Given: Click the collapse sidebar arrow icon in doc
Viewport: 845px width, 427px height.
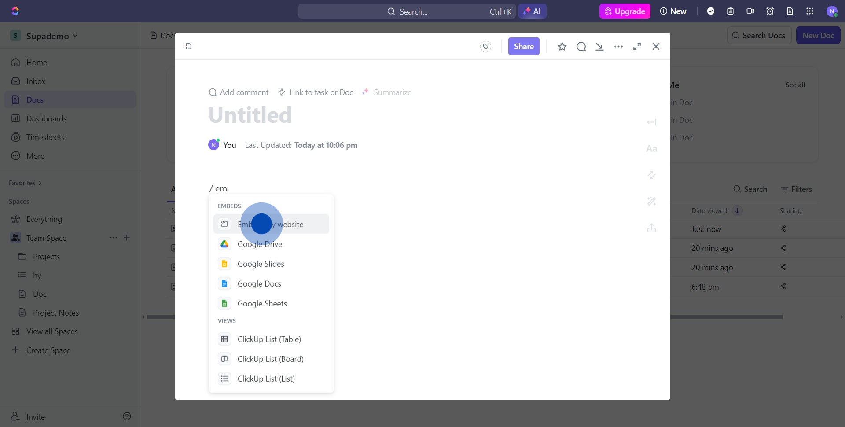Looking at the screenshot, I should (x=651, y=122).
